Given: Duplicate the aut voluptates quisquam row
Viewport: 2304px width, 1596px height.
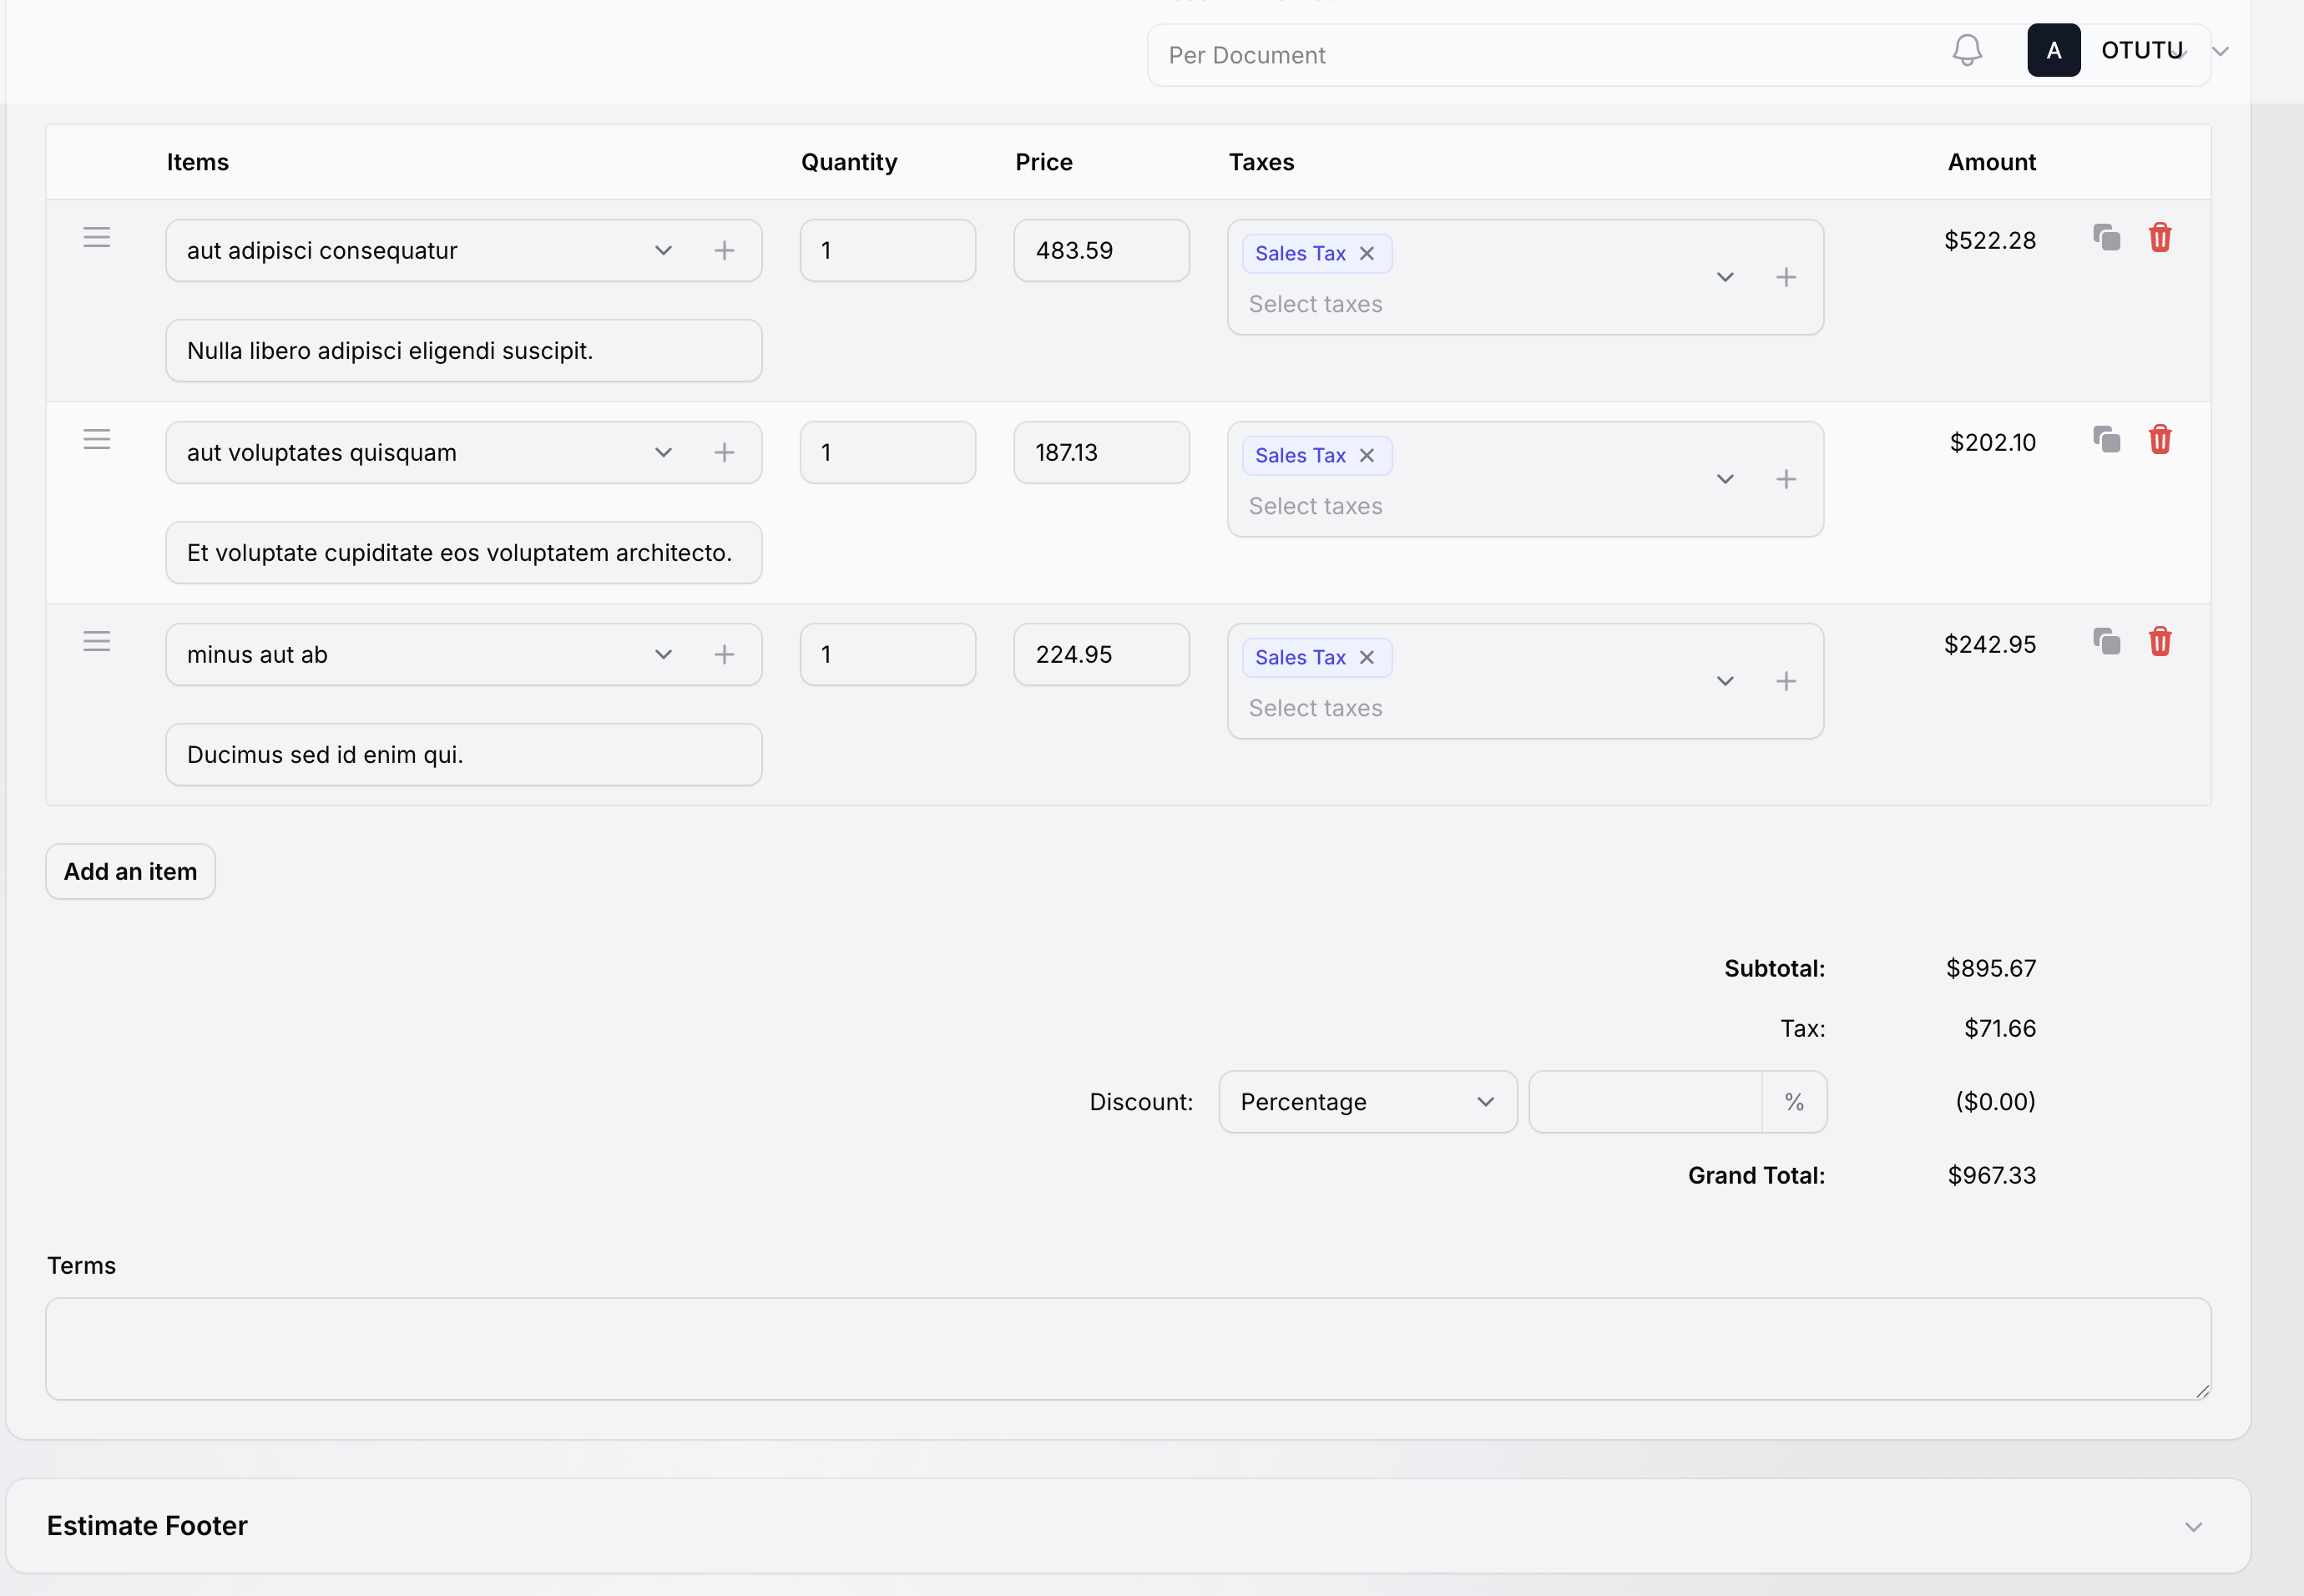Looking at the screenshot, I should pos(2106,440).
